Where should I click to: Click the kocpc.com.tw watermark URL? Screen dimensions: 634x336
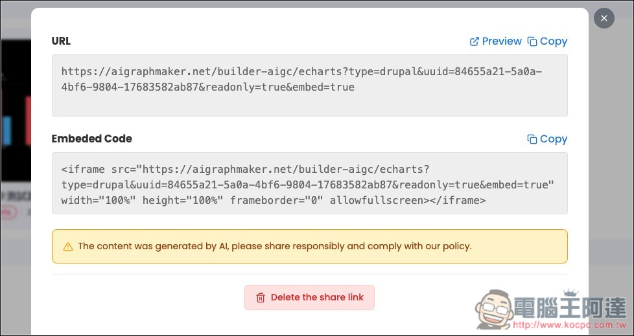[x=569, y=325]
